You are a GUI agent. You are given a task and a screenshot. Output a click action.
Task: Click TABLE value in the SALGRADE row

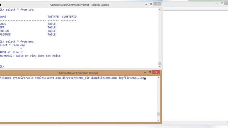tap(51, 34)
